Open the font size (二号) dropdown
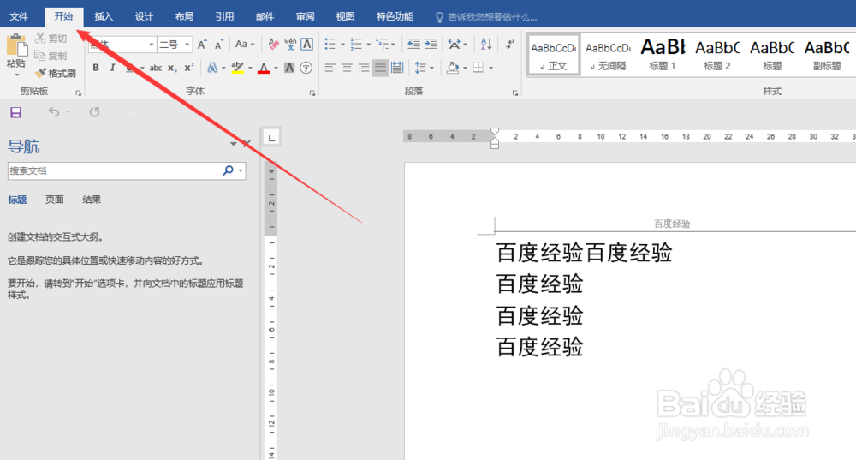 click(187, 45)
